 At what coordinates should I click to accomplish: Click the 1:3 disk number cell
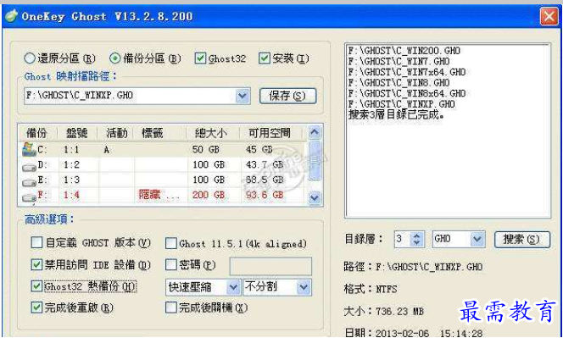[x=71, y=180]
